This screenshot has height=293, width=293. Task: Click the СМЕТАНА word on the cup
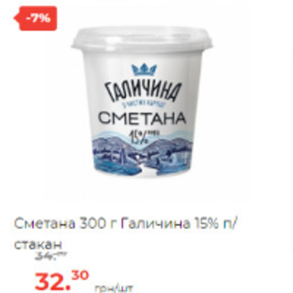pos(142,119)
